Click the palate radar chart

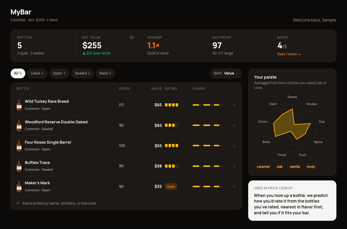pyautogui.click(x=292, y=126)
